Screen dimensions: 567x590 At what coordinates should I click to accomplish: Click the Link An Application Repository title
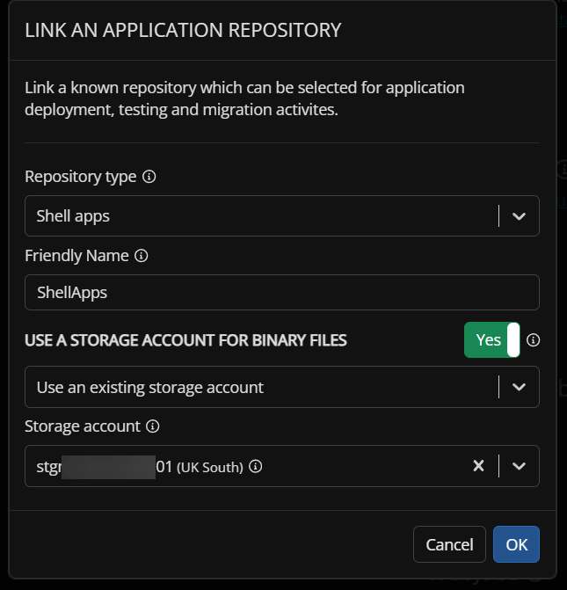tap(183, 30)
